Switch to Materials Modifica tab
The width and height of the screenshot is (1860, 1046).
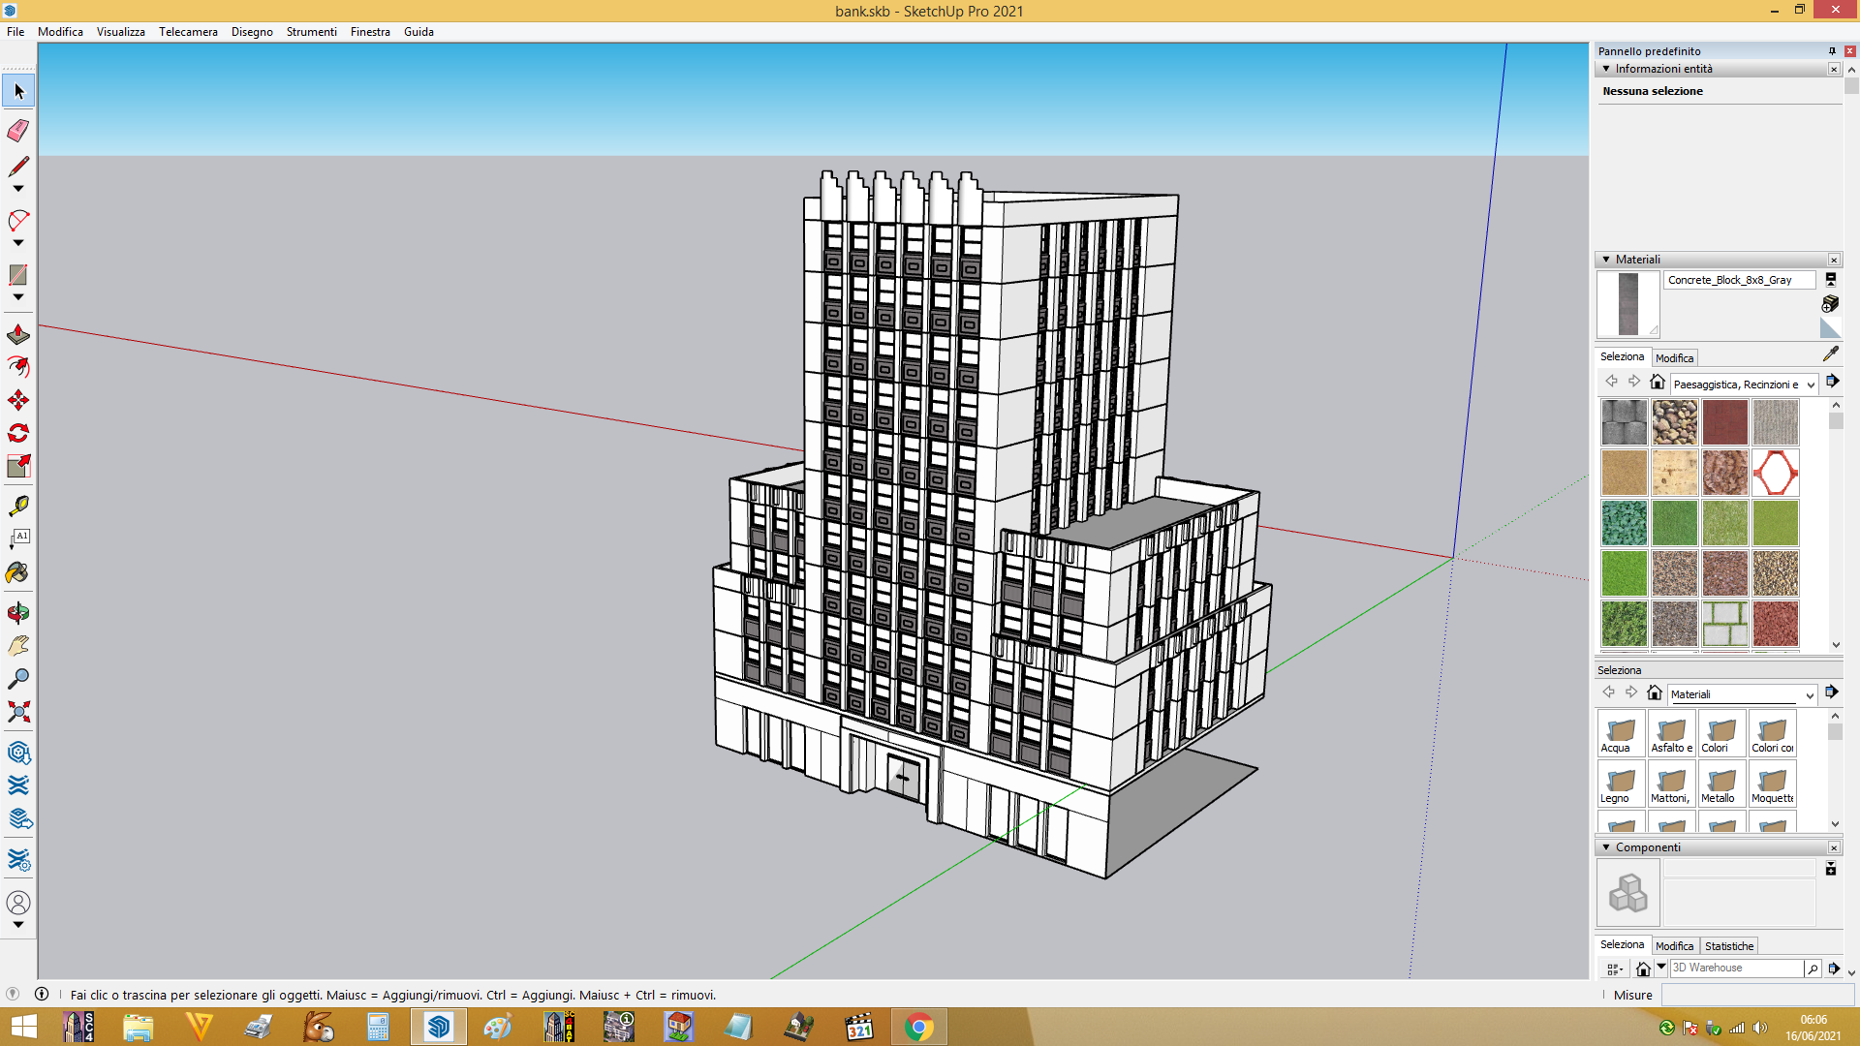click(1674, 358)
